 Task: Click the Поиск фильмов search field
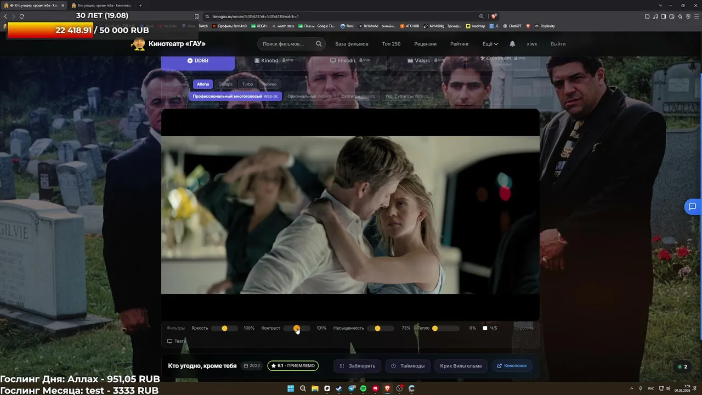(292, 44)
